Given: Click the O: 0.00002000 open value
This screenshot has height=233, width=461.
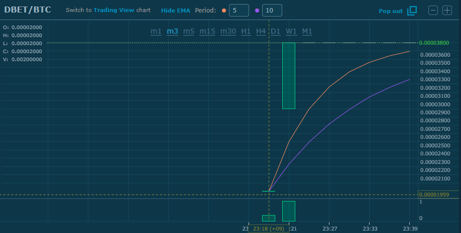Looking at the screenshot, I should pyautogui.click(x=22, y=27).
